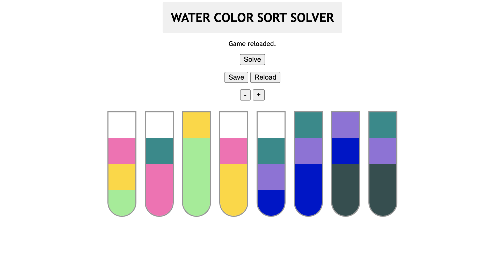The width and height of the screenshot is (502, 277).
Task: Select the seventh tube with purple top
Action: point(346,164)
